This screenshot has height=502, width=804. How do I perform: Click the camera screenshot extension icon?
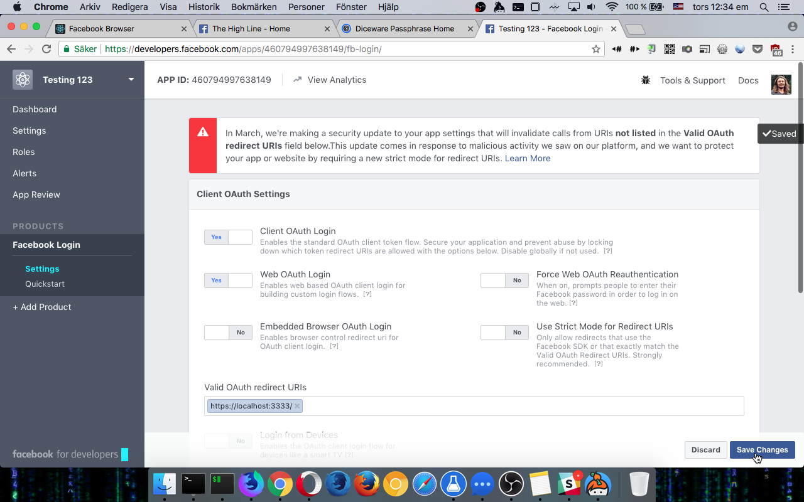687,49
